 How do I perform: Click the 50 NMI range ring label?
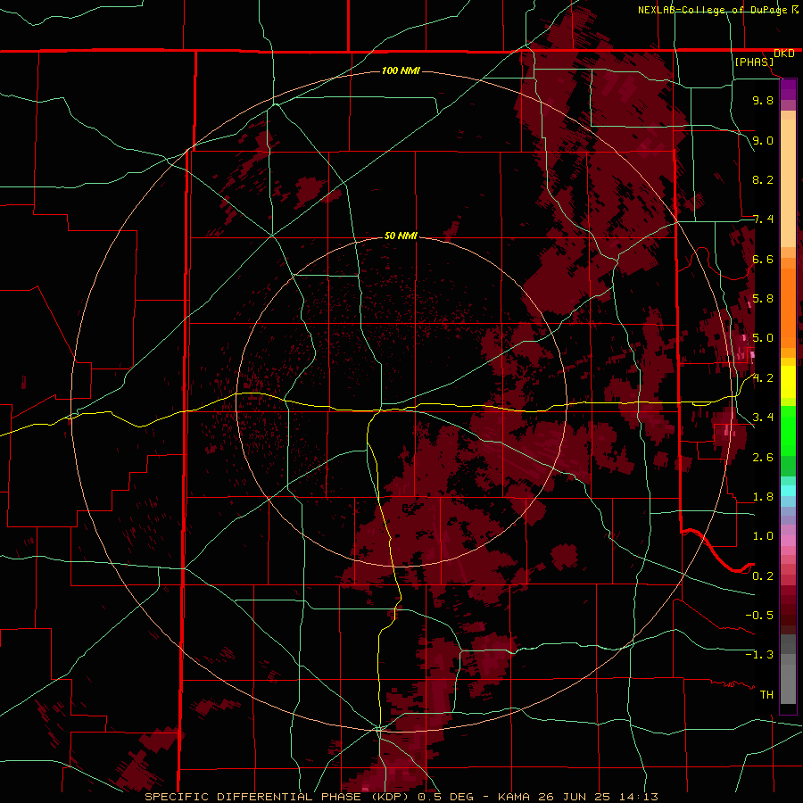[x=401, y=236]
